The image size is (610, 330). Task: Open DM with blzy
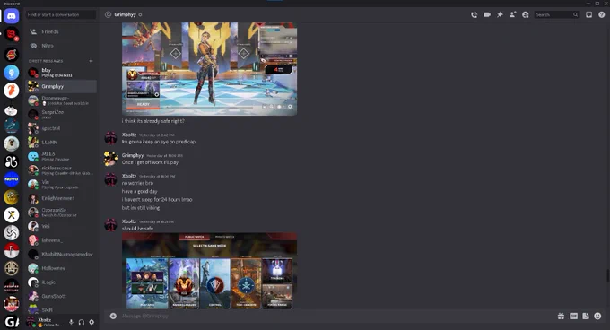[x=61, y=73]
